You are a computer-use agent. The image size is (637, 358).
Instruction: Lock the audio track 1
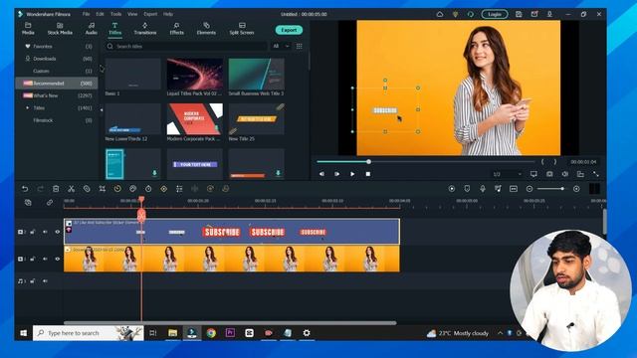click(x=33, y=280)
